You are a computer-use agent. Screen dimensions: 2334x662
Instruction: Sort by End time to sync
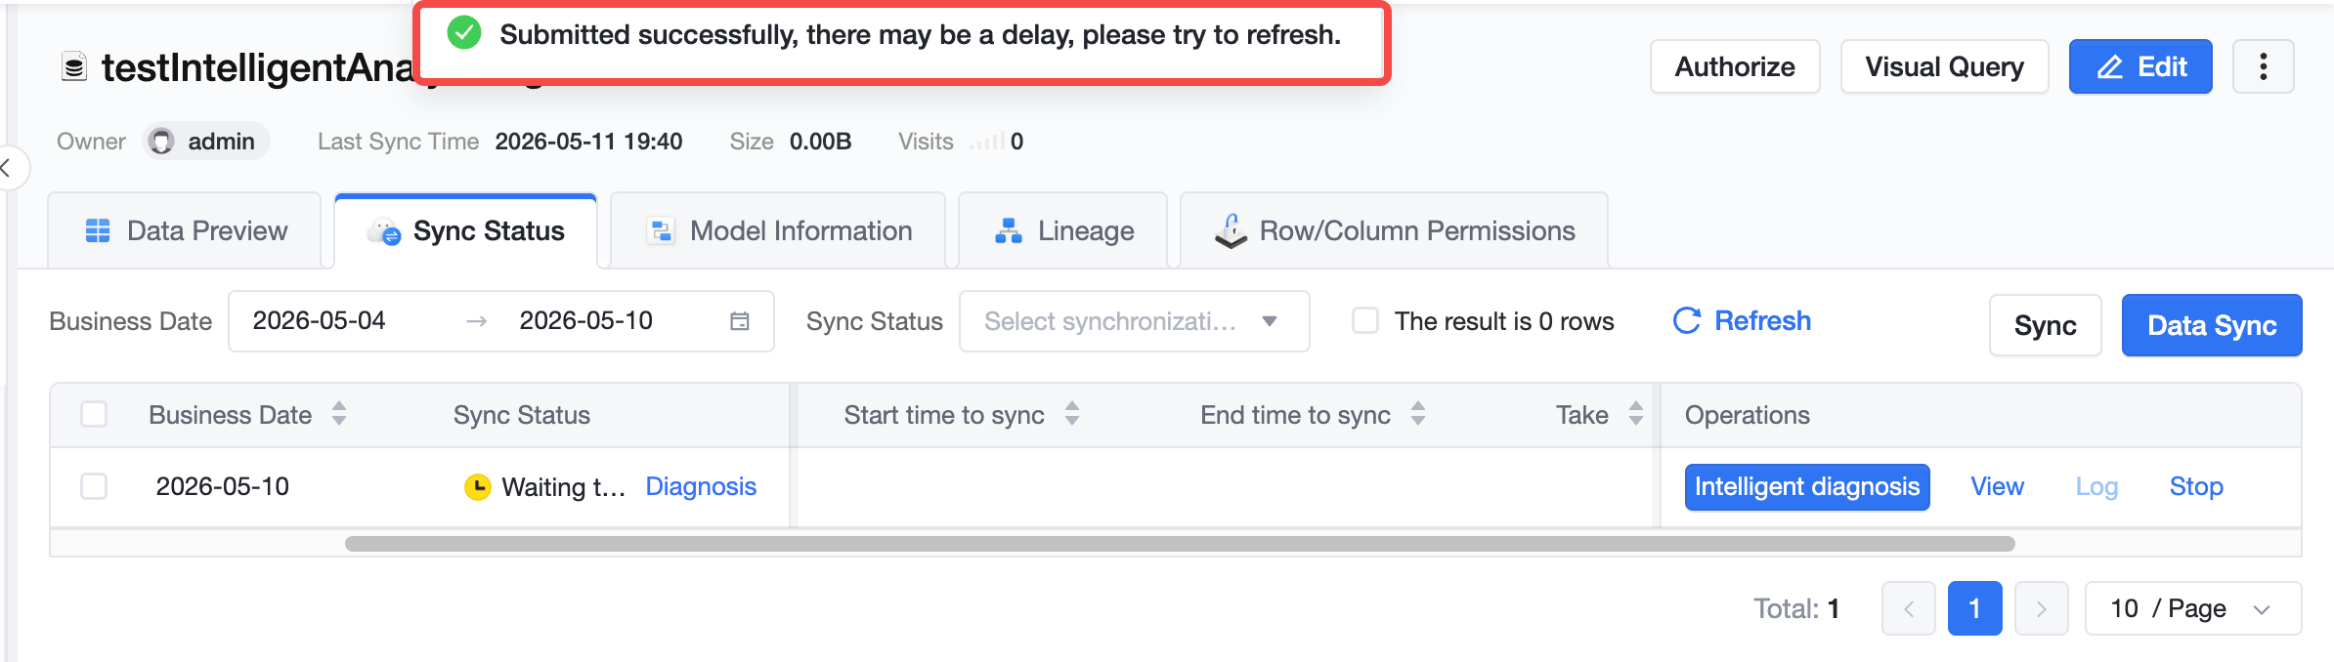pos(1418,414)
